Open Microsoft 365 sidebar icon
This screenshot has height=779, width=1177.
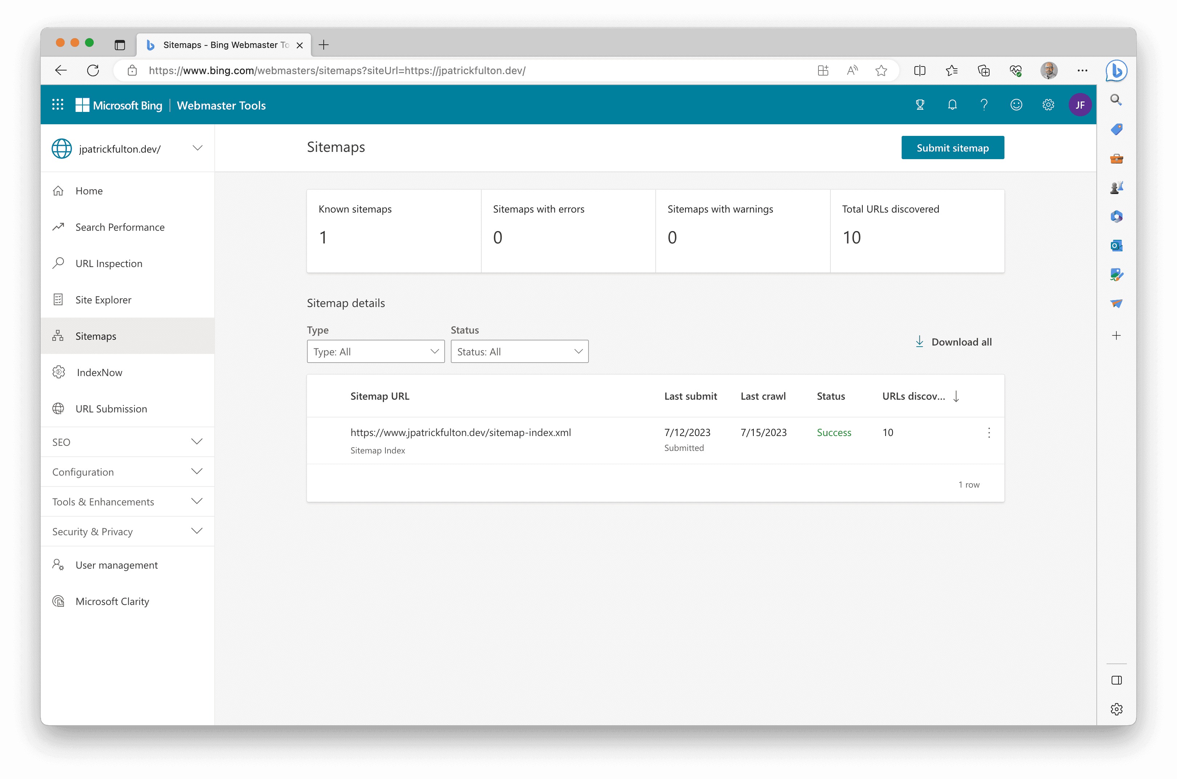click(x=1116, y=216)
